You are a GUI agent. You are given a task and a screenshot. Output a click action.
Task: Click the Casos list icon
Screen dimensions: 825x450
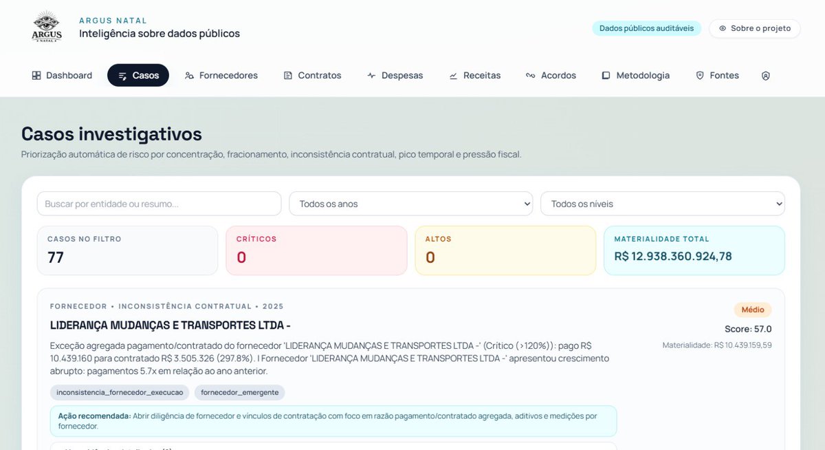click(x=122, y=76)
